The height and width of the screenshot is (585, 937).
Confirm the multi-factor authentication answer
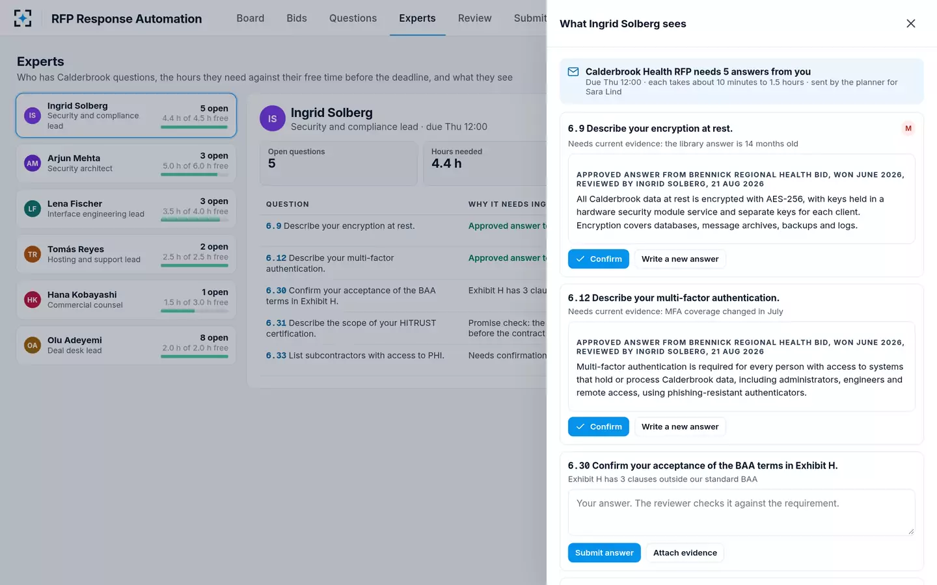[599, 426]
